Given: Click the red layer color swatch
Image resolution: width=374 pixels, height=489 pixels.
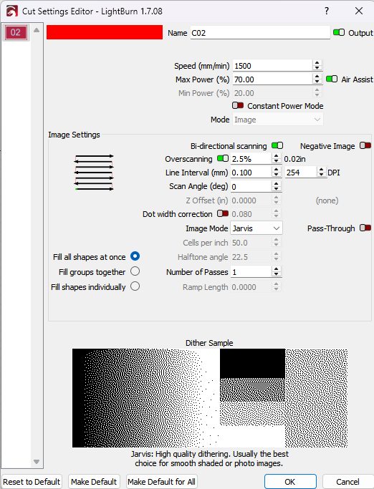Looking at the screenshot, I should click(x=105, y=32).
